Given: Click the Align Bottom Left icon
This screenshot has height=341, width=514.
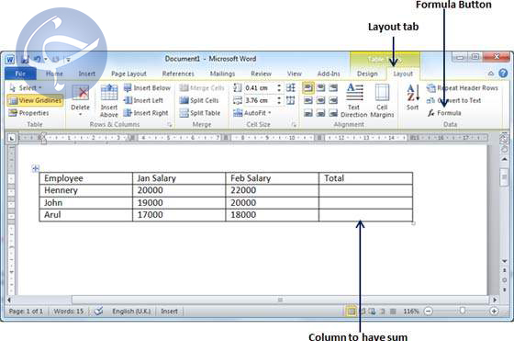Looking at the screenshot, I should 307,113.
